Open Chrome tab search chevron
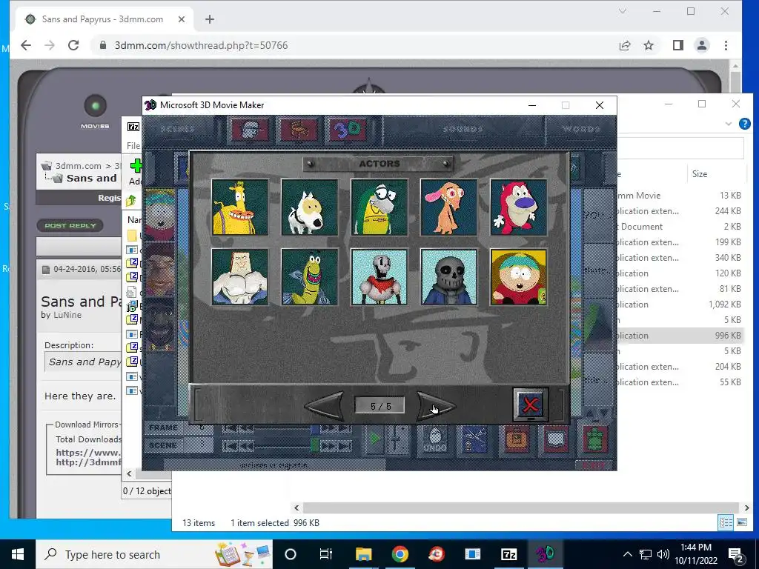 pos(623,11)
